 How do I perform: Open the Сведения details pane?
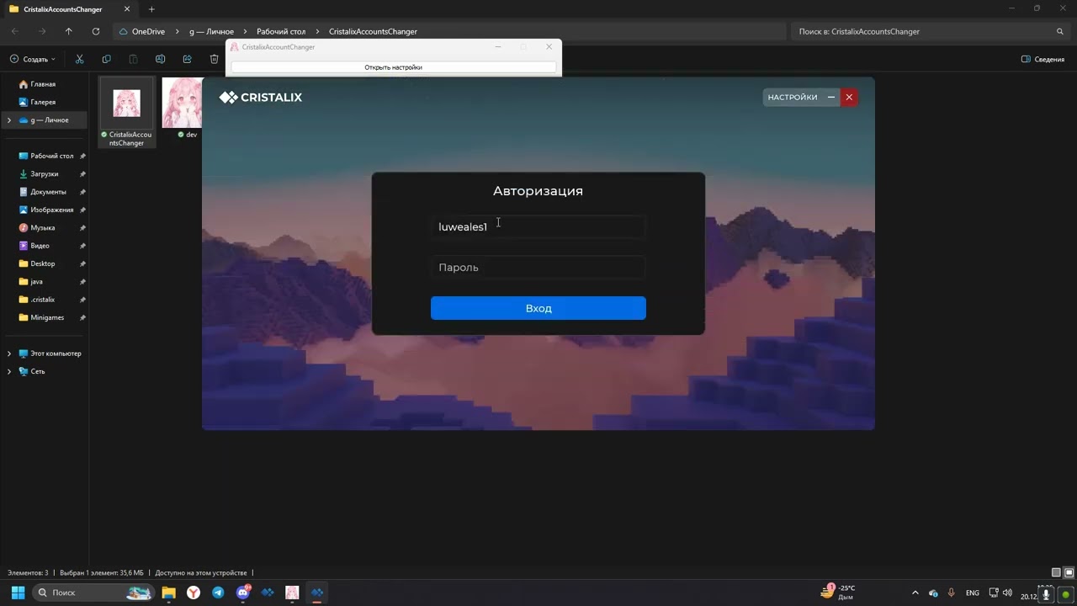pyautogui.click(x=1043, y=59)
